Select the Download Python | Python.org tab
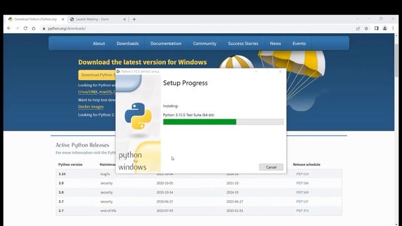The height and width of the screenshot is (226, 402). 35,19
